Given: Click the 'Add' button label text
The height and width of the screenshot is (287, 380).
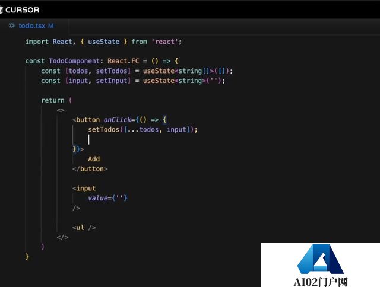Looking at the screenshot, I should (x=94, y=159).
